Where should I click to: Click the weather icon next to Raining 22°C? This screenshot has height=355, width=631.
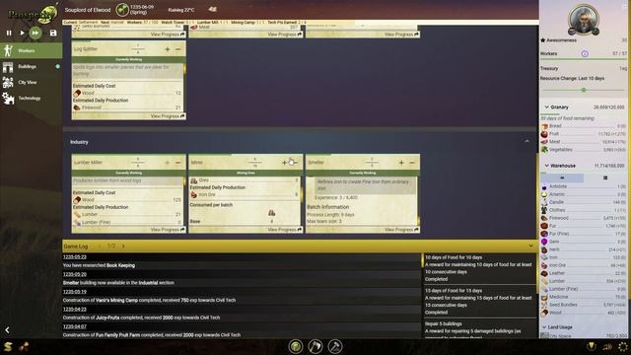(x=213, y=9)
